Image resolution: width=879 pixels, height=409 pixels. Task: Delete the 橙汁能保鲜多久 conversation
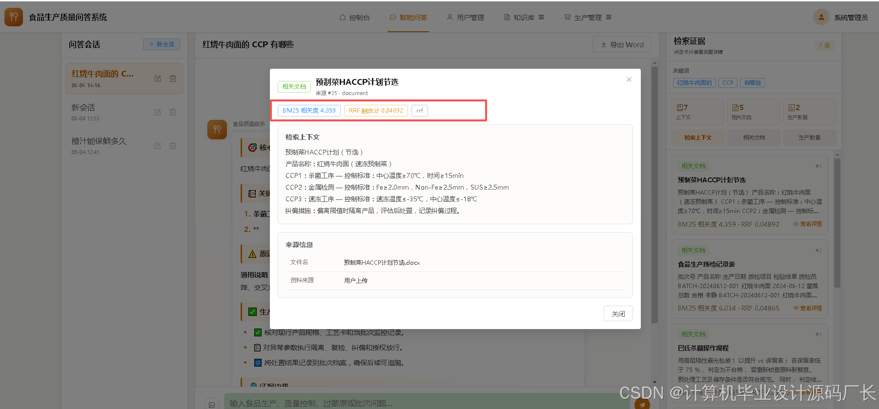pyautogui.click(x=173, y=146)
